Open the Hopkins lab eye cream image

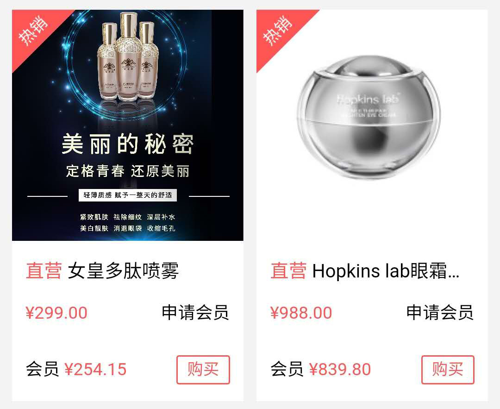[372, 125]
